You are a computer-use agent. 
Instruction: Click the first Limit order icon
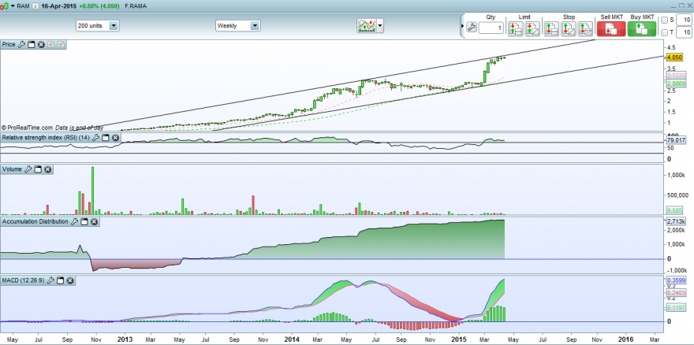(515, 28)
